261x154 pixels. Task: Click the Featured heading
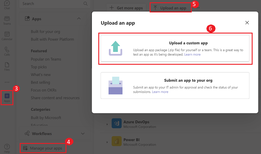point(39,51)
